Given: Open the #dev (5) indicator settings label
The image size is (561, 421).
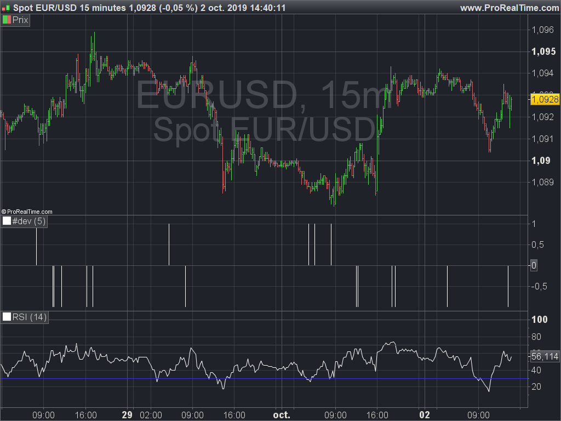Looking at the screenshot, I should 28,221.
